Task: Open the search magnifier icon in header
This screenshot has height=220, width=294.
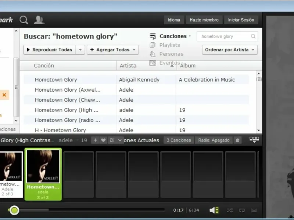Action: [24, 20]
